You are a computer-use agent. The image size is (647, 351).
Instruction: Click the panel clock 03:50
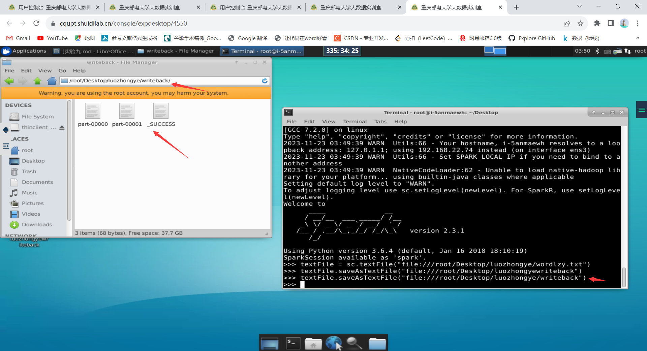coord(583,51)
